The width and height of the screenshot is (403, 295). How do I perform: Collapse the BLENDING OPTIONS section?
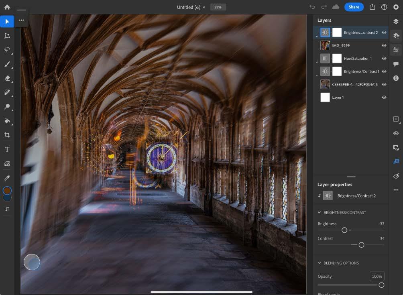pos(320,263)
